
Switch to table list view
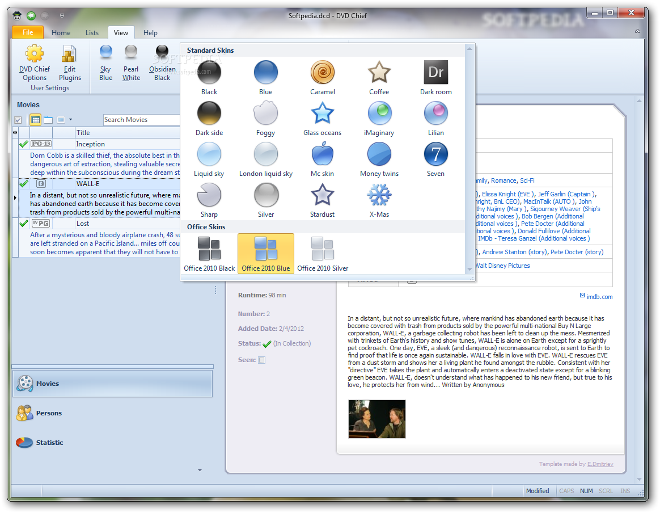coord(35,120)
